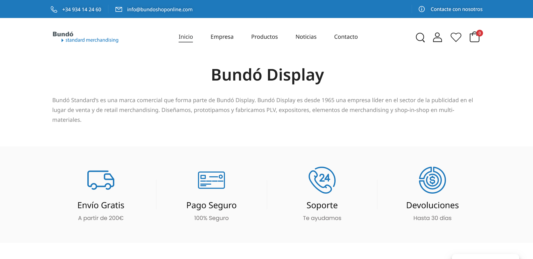Click the secure payment card icon
This screenshot has width=533, height=259.
211,180
